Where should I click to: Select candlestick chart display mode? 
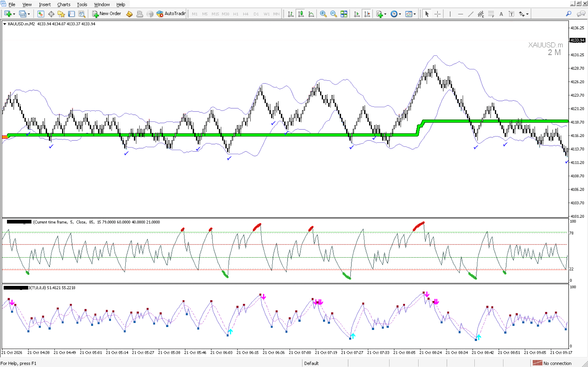[301, 14]
